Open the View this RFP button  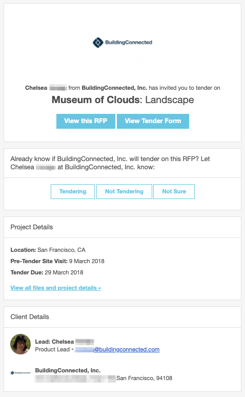click(86, 121)
